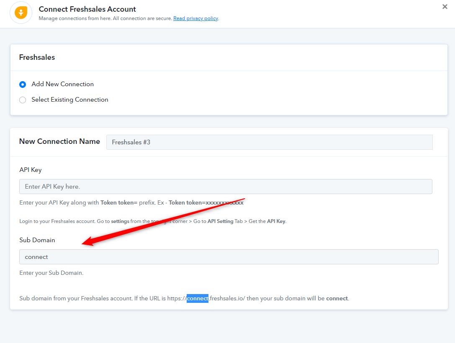Image resolution: width=455 pixels, height=343 pixels.
Task: Open the Read privacy policy link
Action: (195, 18)
